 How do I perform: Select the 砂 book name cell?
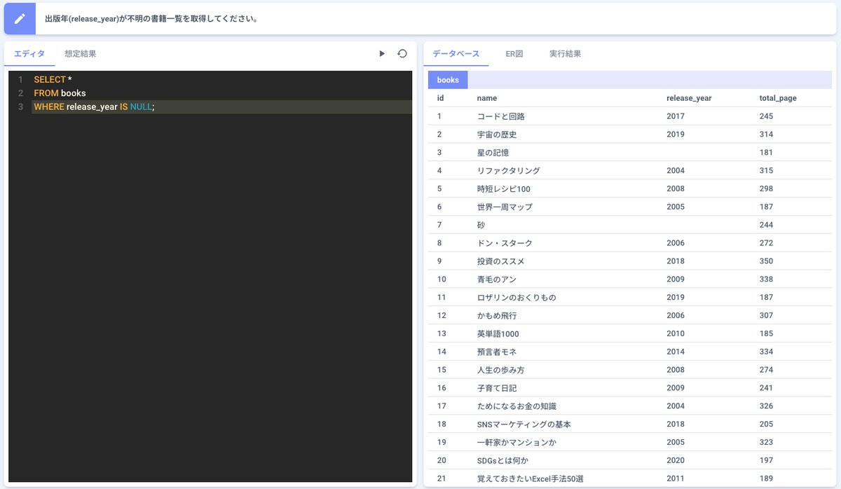tap(481, 226)
